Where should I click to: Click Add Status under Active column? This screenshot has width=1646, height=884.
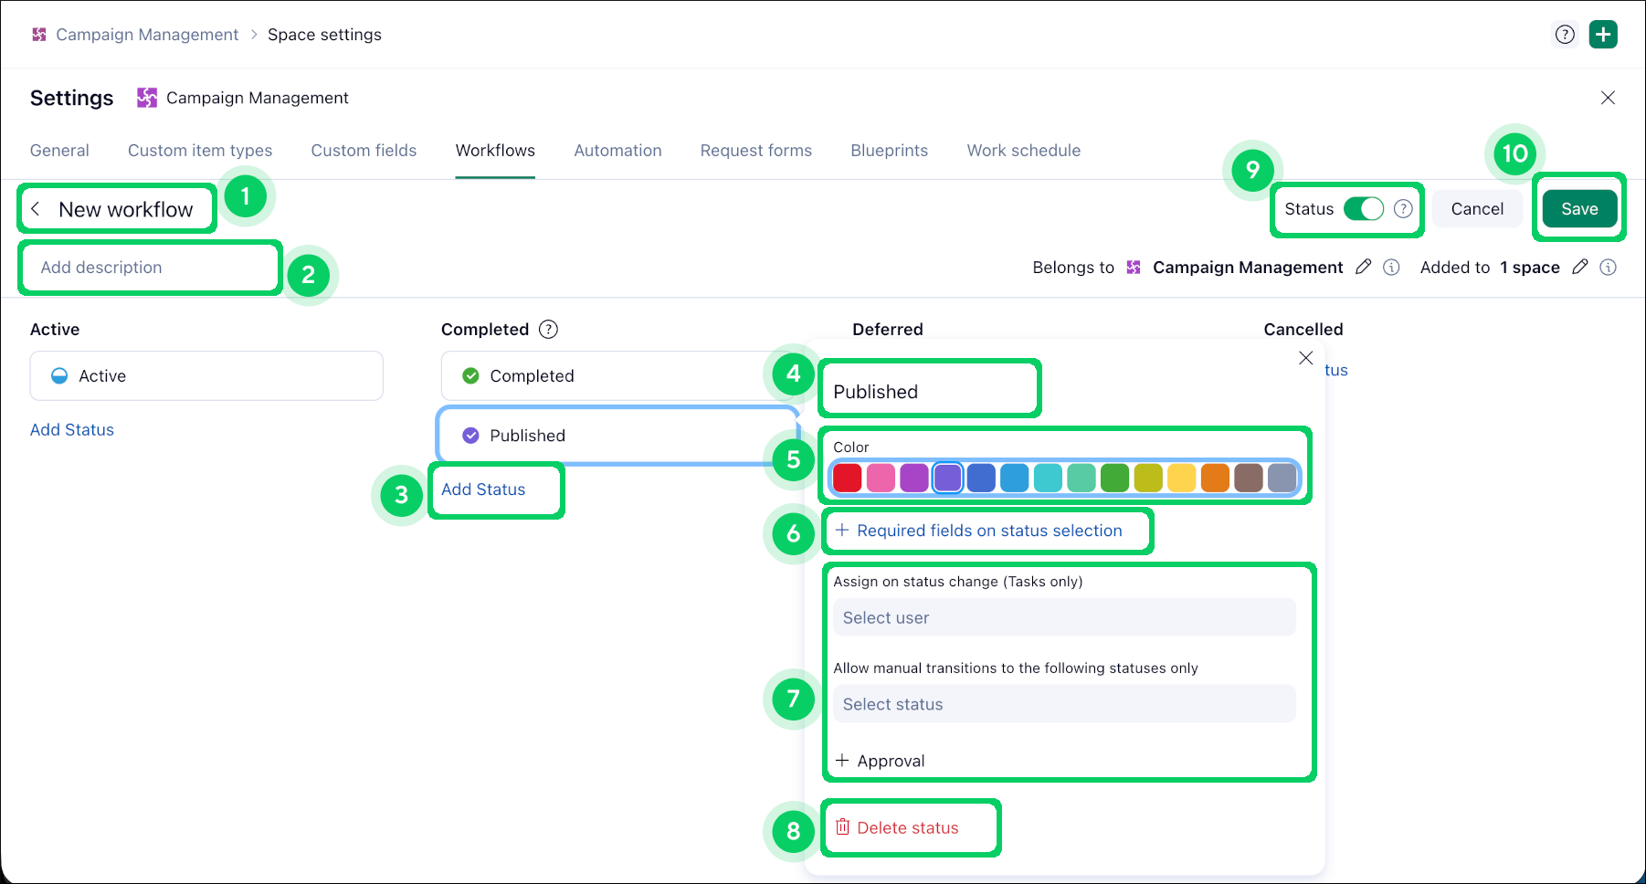72,430
